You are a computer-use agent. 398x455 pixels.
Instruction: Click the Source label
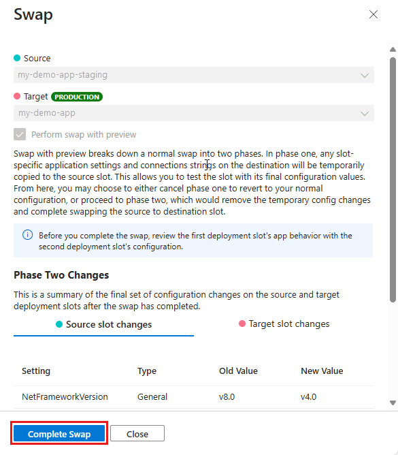pos(37,59)
